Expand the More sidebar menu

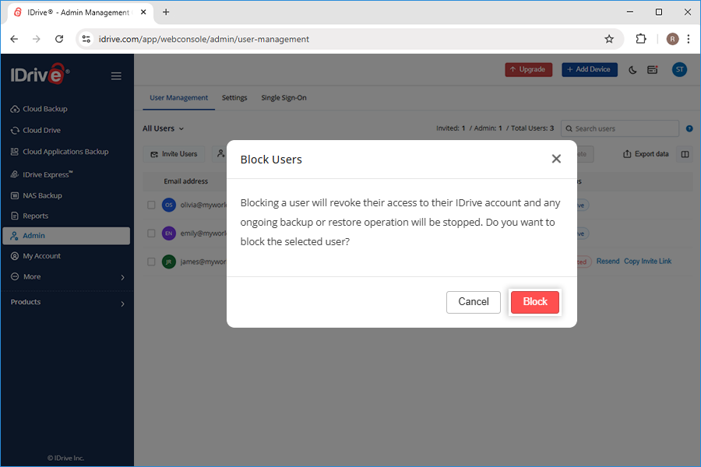coord(67,277)
